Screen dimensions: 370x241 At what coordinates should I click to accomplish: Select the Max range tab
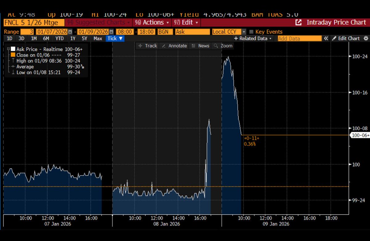tap(98, 38)
